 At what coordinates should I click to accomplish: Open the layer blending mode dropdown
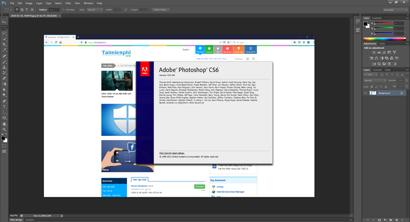(375, 80)
